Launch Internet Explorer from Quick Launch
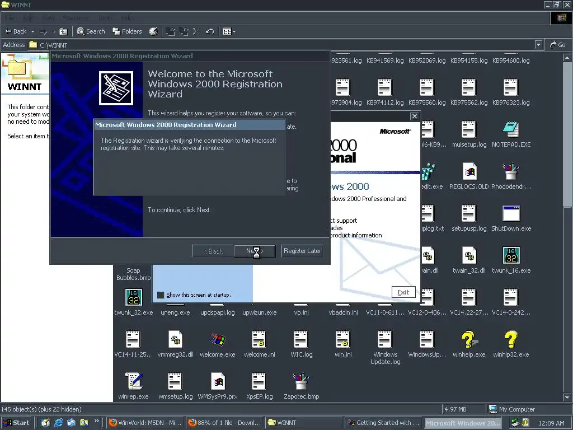573x430 pixels. (58, 423)
